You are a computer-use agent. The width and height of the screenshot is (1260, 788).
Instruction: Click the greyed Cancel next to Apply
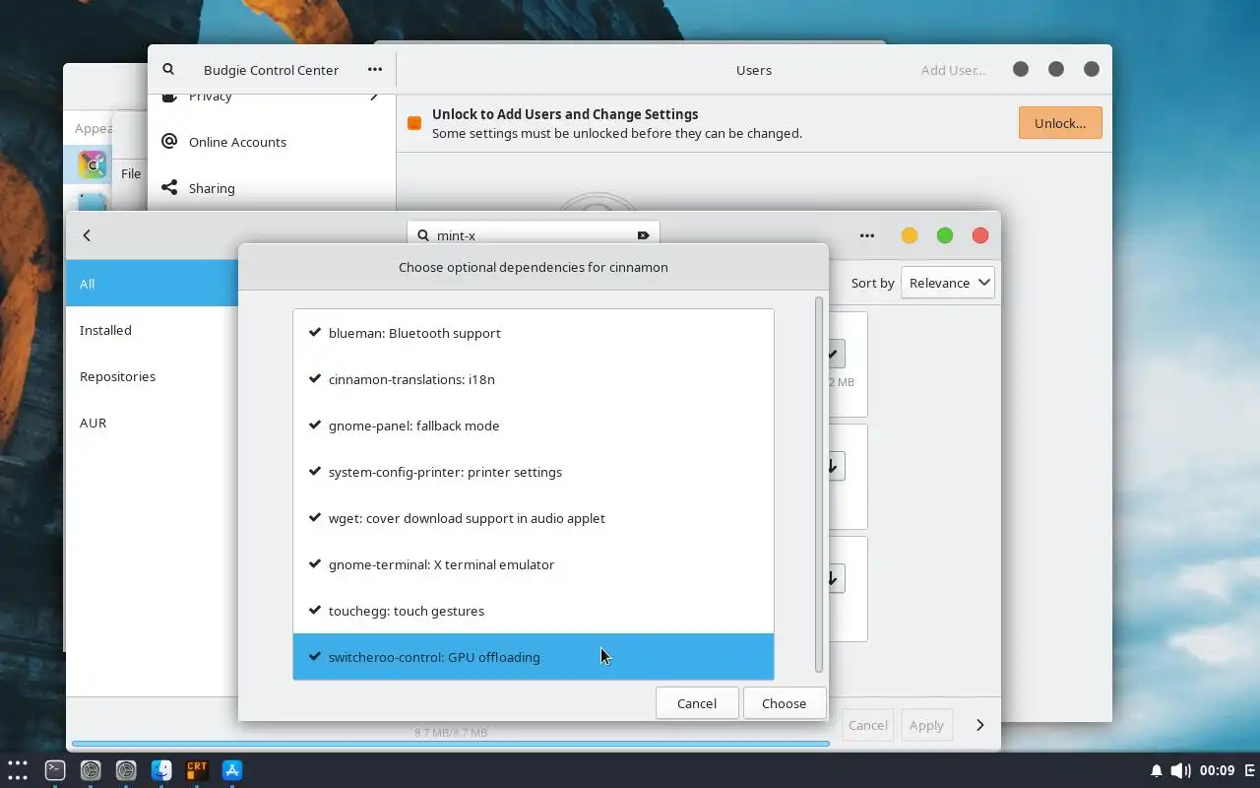click(867, 725)
